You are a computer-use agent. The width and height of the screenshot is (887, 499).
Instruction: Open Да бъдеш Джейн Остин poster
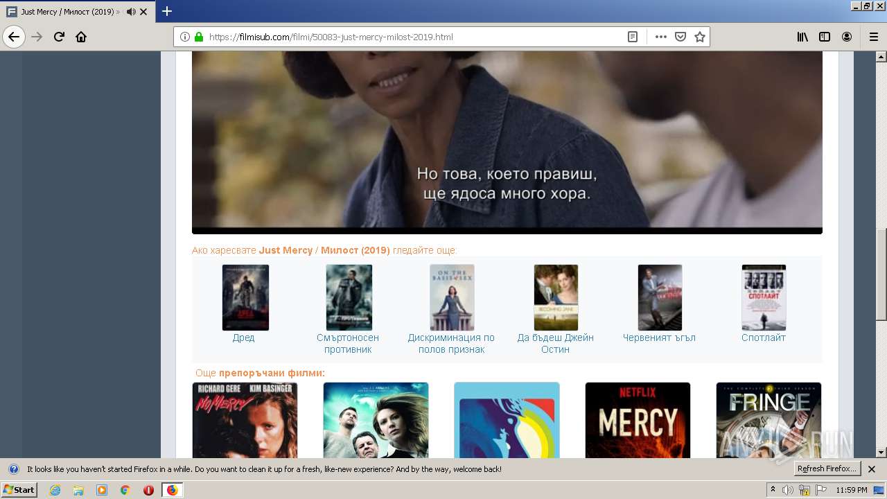(x=556, y=297)
